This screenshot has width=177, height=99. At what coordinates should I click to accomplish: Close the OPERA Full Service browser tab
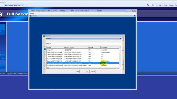click(x=22, y=5)
